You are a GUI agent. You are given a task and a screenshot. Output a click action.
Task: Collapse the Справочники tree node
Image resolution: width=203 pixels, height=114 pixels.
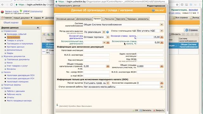click(2, 31)
